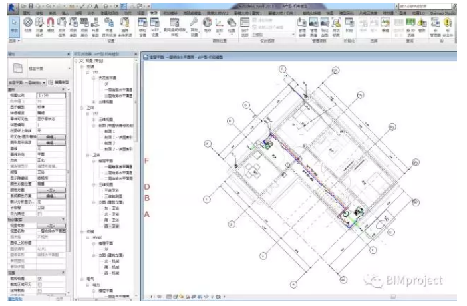Select 西 - 卫浴 elevation in browser
This screenshot has height=306, width=467.
pos(112,226)
